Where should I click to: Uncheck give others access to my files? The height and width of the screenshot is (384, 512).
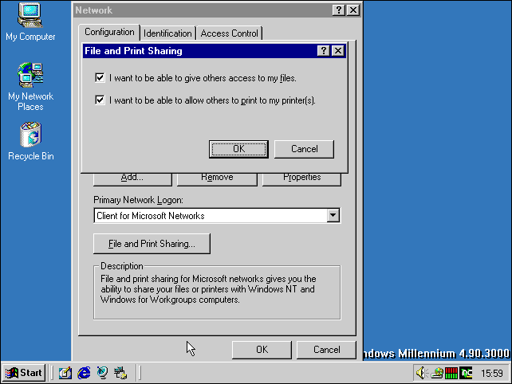click(x=100, y=77)
